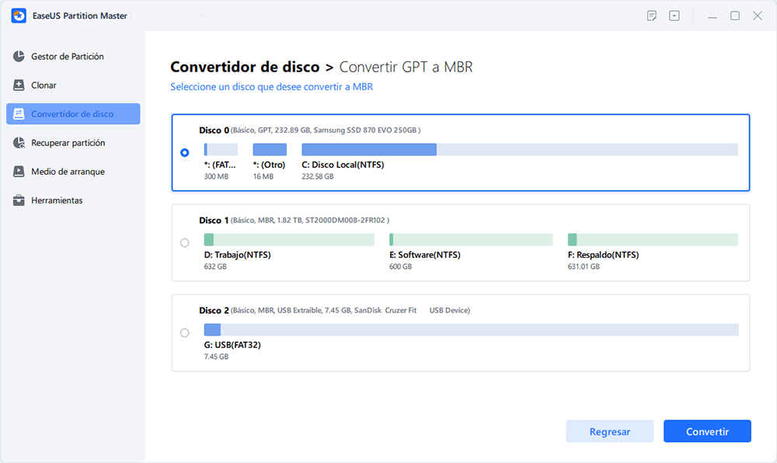Screen dimensions: 777x463
Task: Open Clonar menu item
Action: 73,85
